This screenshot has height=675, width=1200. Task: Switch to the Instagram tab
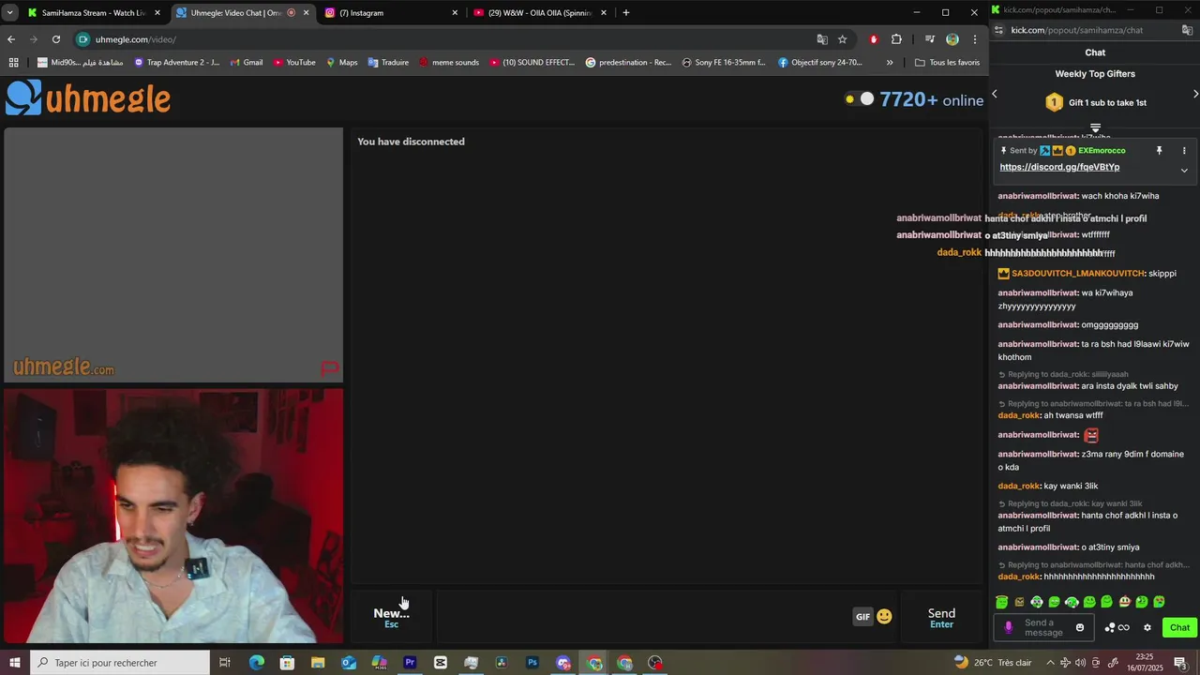tap(390, 13)
